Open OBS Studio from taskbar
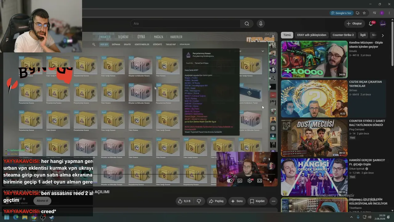The width and height of the screenshot is (394, 222). [x=43, y=217]
